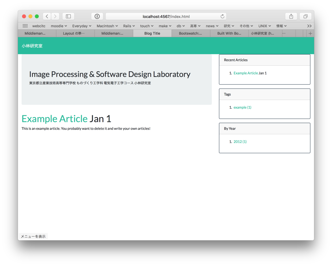332x266 pixels.
Task: Select the Blog Title tab
Action: pyautogui.click(x=152, y=33)
